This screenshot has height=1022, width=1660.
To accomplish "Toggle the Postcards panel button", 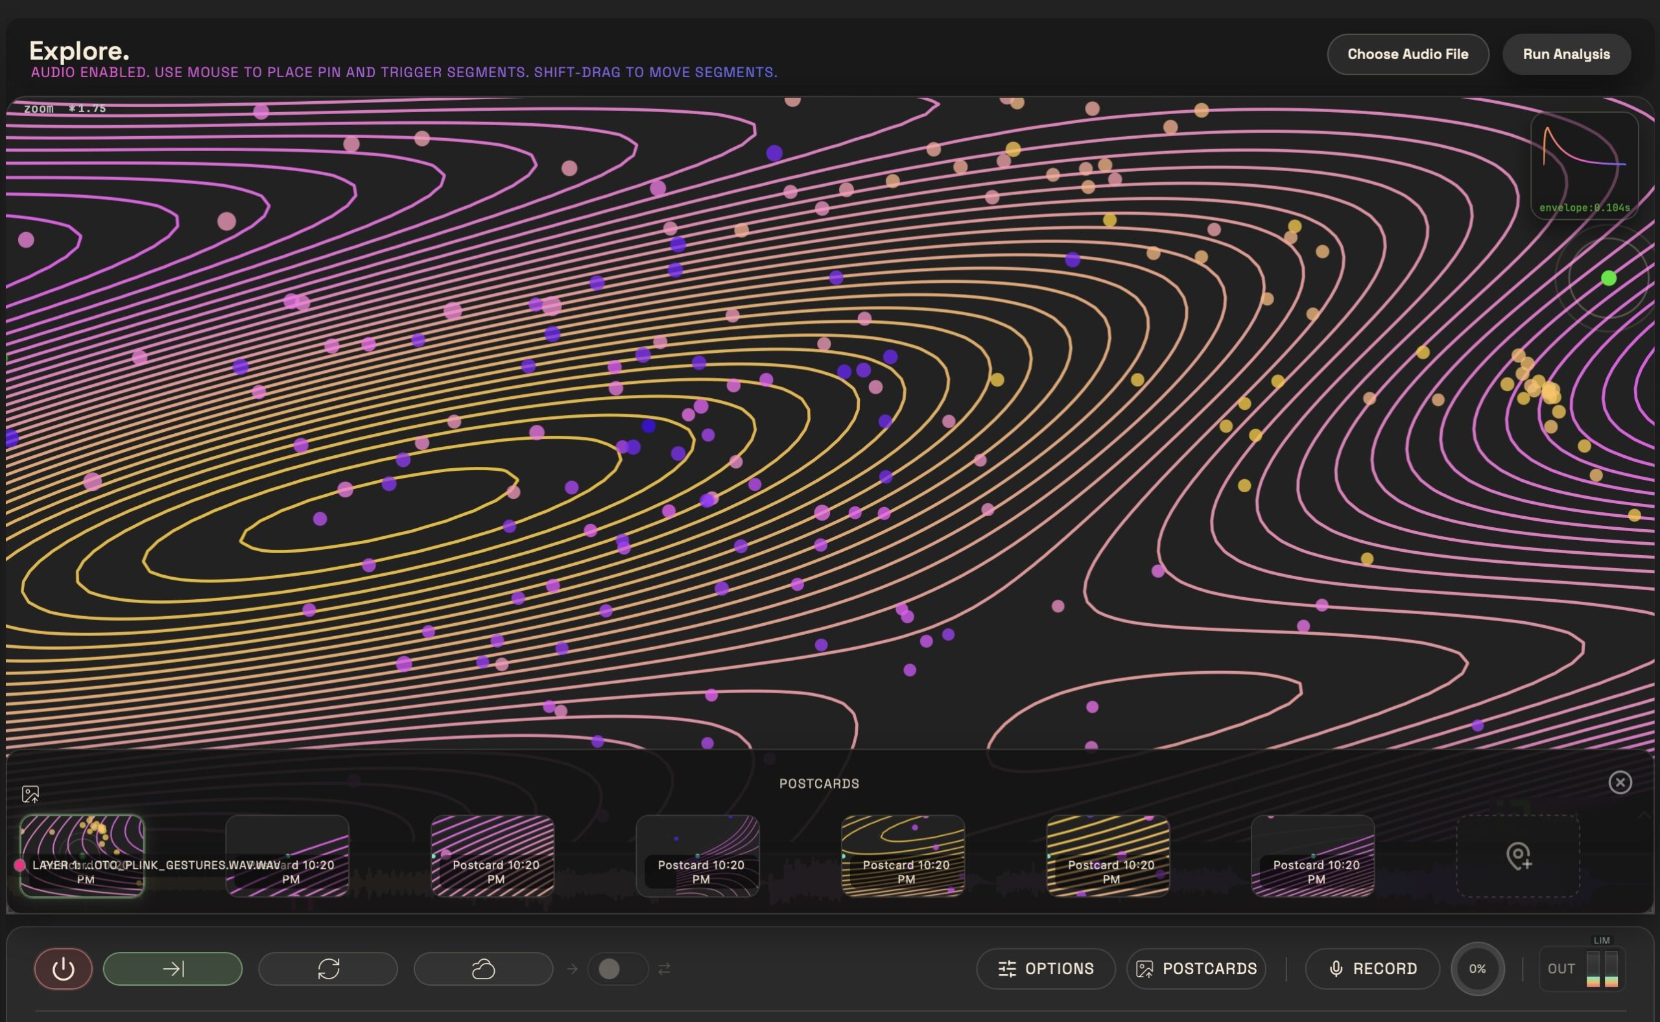I will coord(1196,969).
